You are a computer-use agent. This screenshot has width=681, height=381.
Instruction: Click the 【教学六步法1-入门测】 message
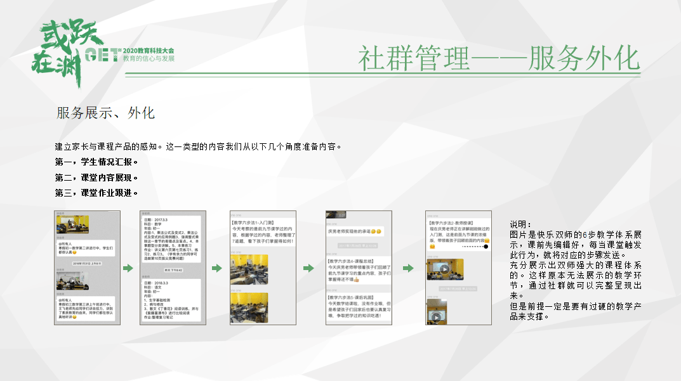click(263, 232)
